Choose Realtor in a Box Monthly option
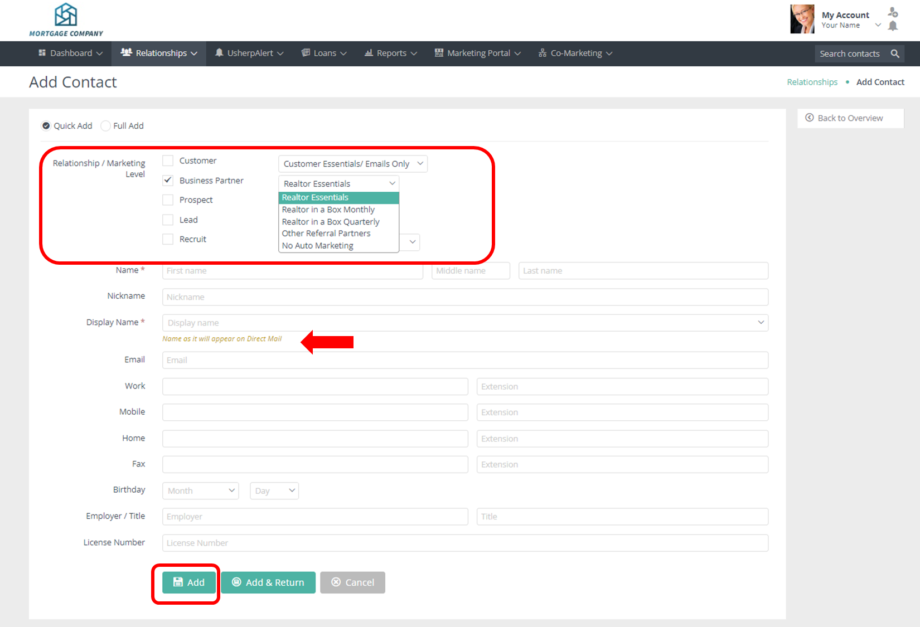Viewport: 920px width, 627px height. click(328, 210)
